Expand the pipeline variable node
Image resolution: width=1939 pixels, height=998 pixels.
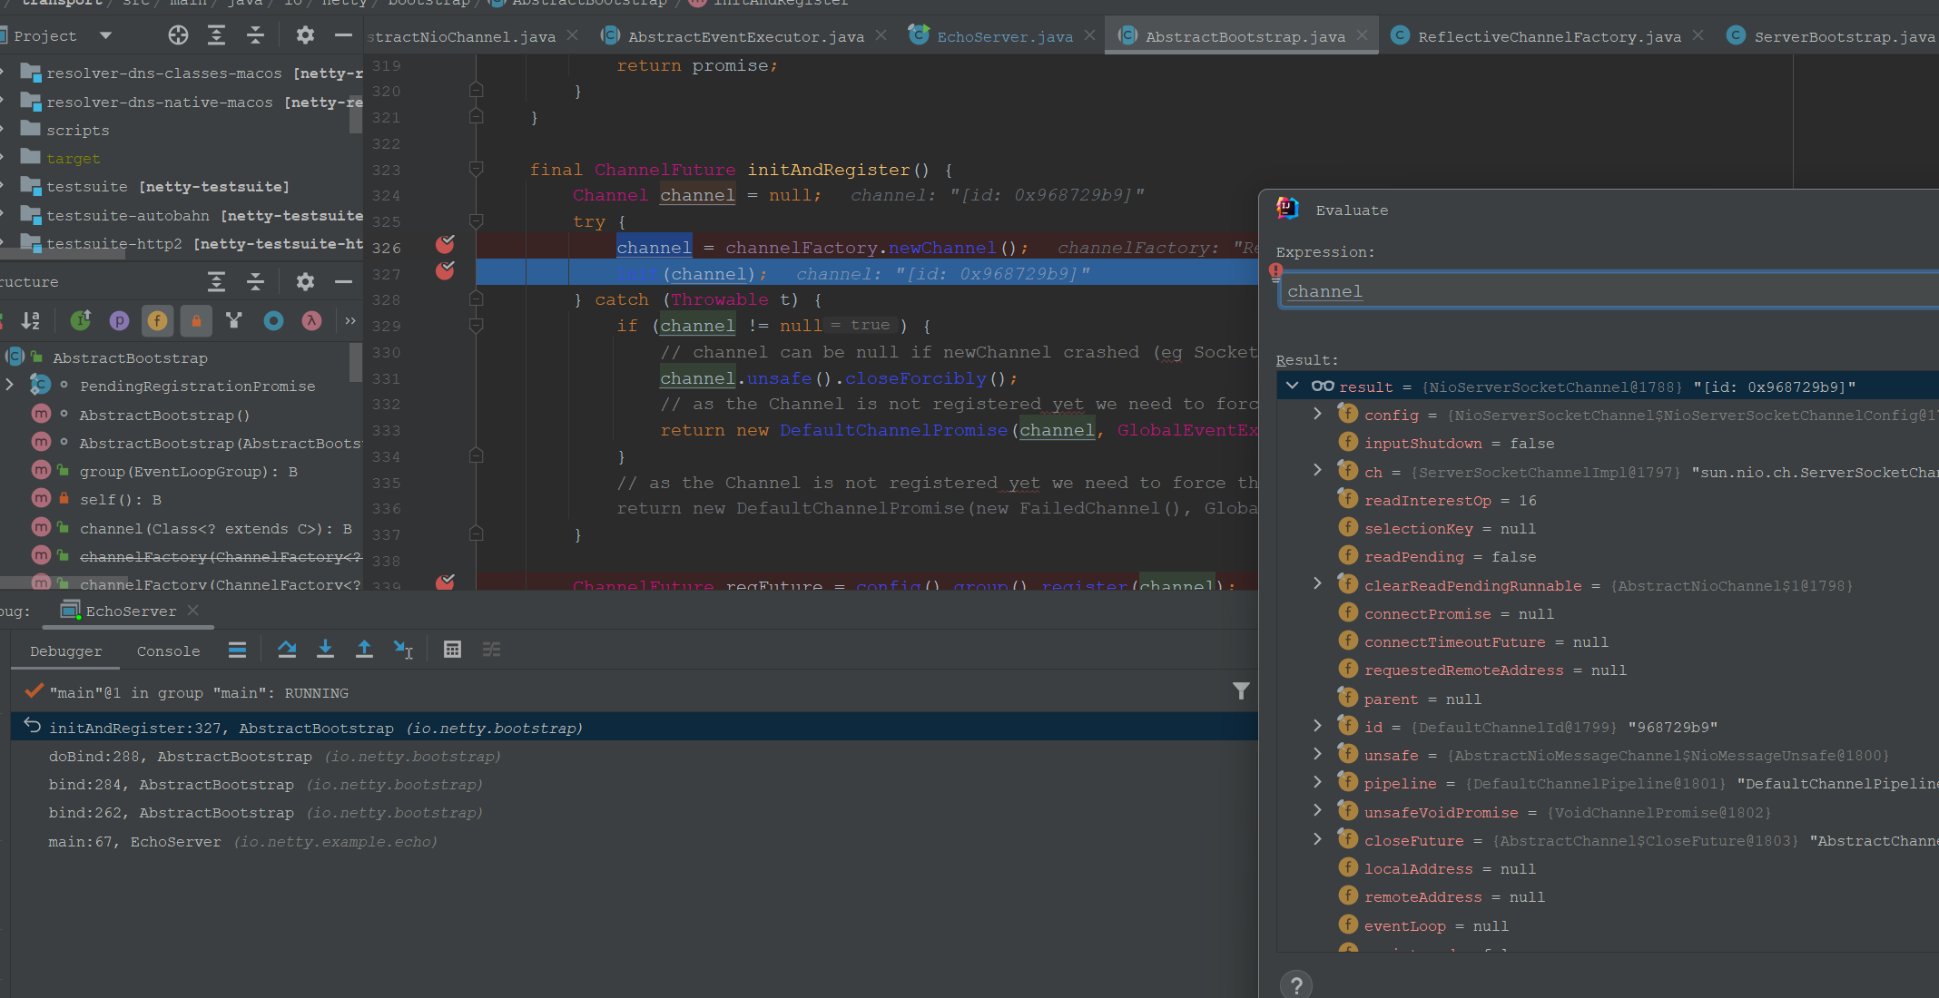click(x=1317, y=782)
